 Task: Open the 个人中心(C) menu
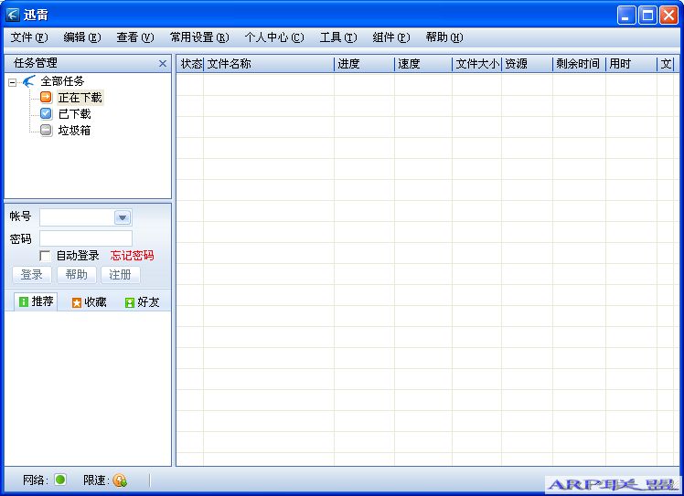[x=274, y=37]
